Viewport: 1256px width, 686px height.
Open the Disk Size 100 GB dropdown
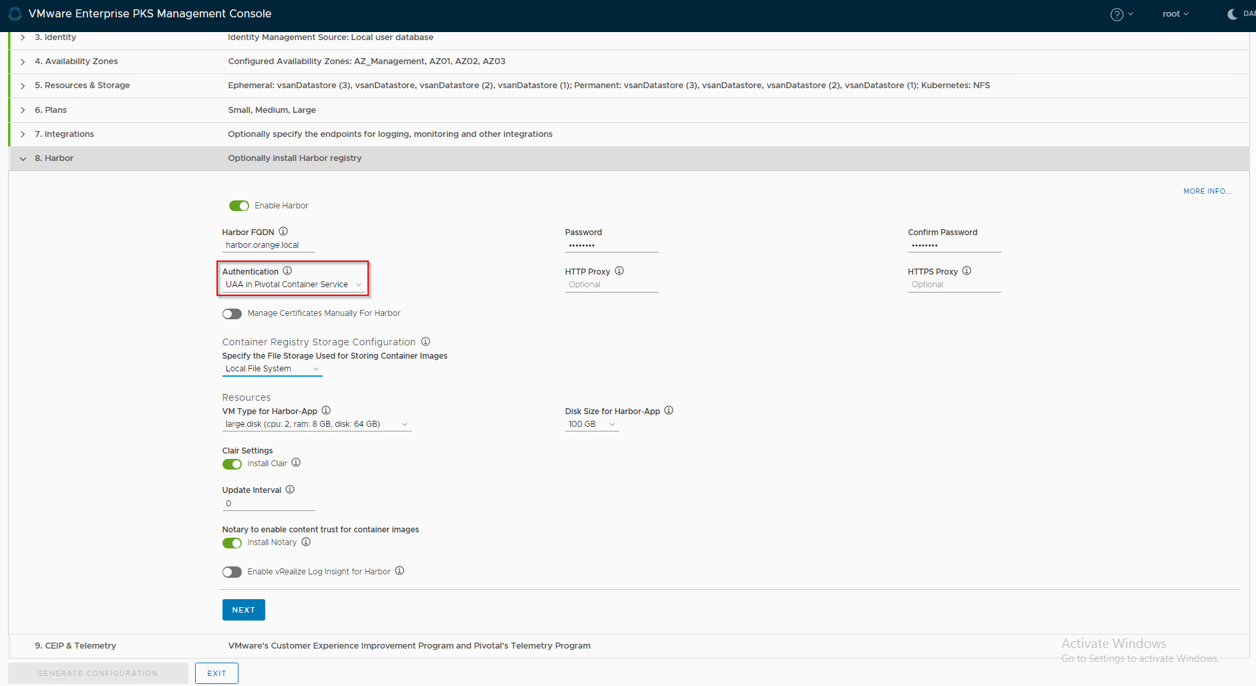pos(592,424)
